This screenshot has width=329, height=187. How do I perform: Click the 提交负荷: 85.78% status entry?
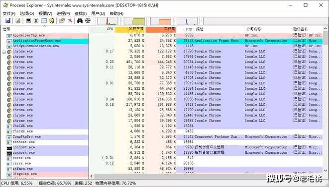[55, 184]
